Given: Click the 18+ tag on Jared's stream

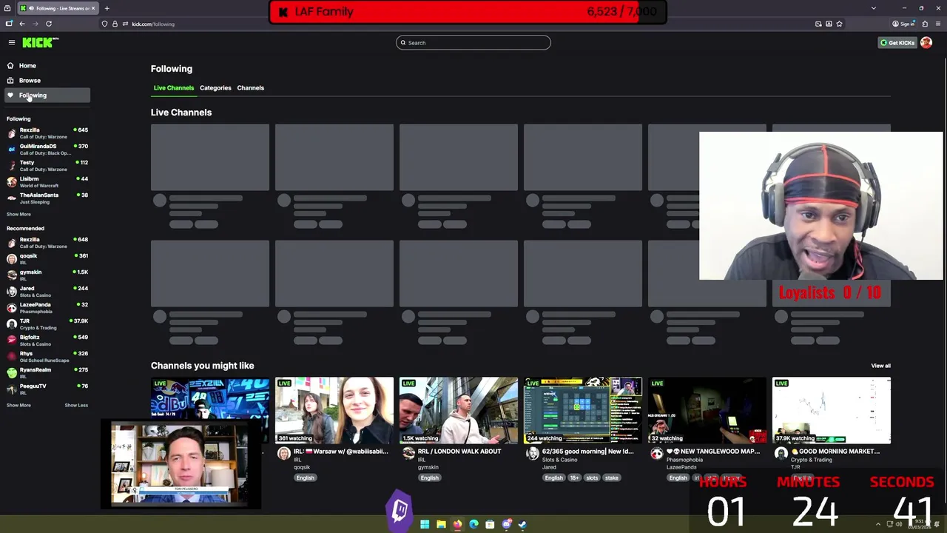Looking at the screenshot, I should pos(575,478).
